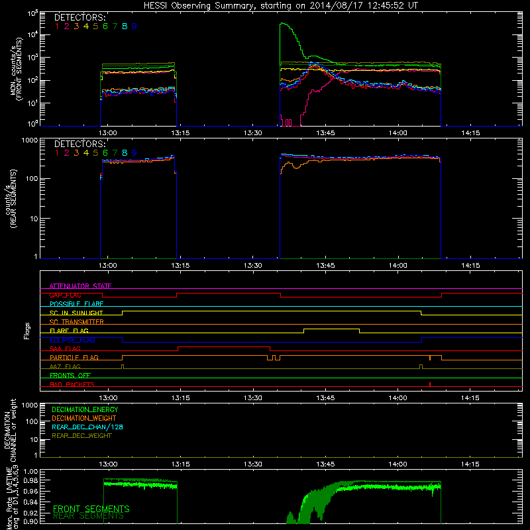Screen dimensions: 530x530
Task: Click the raised red SAA_FLAG interval
Action: click(x=224, y=346)
